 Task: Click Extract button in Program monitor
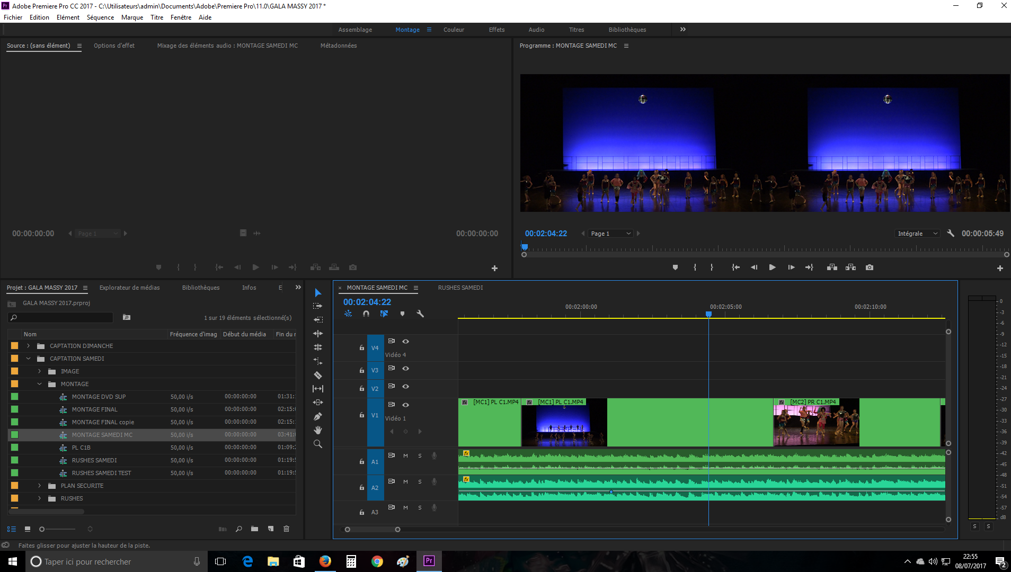click(850, 267)
